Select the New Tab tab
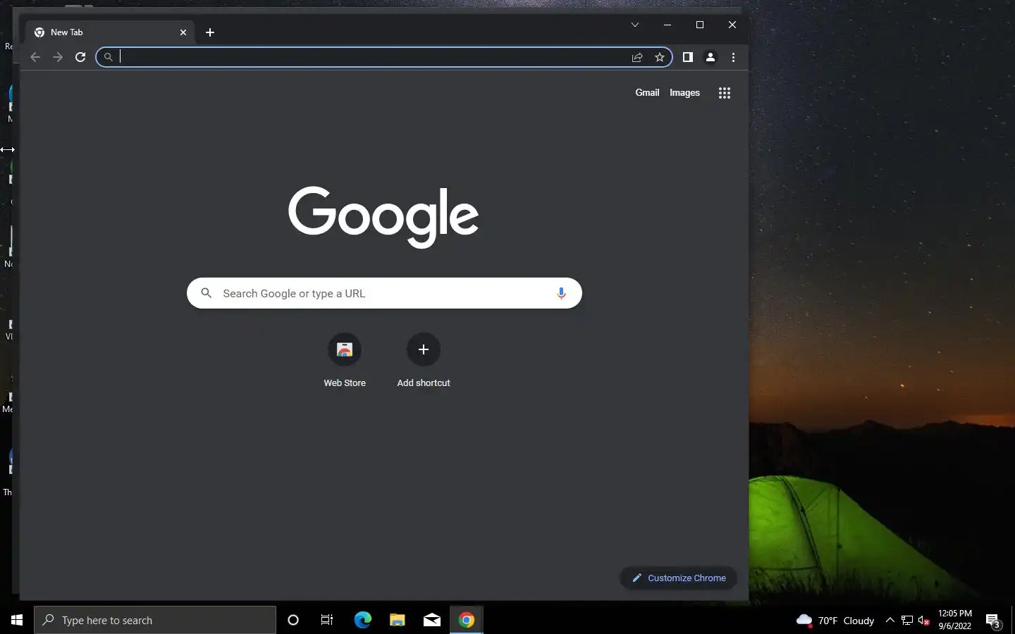Screen dimensions: 1015x634 (x=111, y=32)
